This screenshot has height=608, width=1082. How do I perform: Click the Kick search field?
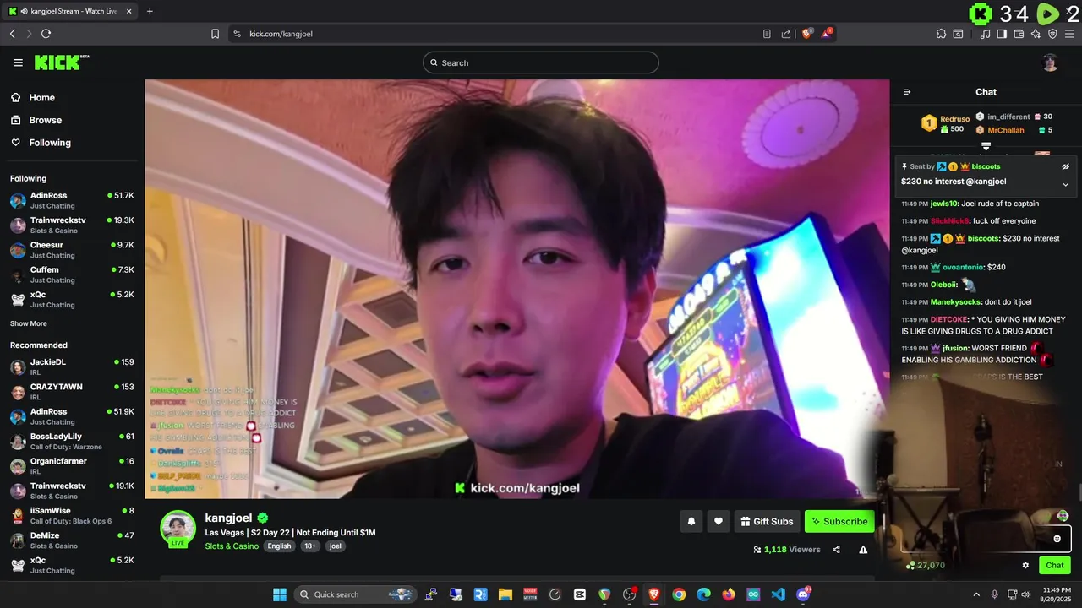coord(541,62)
